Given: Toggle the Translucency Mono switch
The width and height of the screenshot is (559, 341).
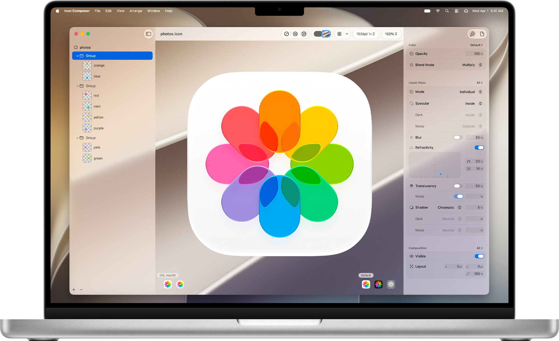Looking at the screenshot, I should pyautogui.click(x=458, y=196).
